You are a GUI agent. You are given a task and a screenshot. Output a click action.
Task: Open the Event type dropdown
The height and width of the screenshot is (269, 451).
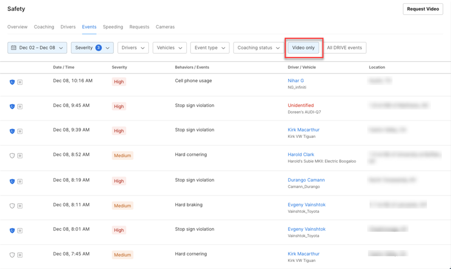(x=210, y=48)
